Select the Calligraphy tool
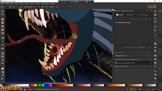162x91 pixels. point(3,45)
